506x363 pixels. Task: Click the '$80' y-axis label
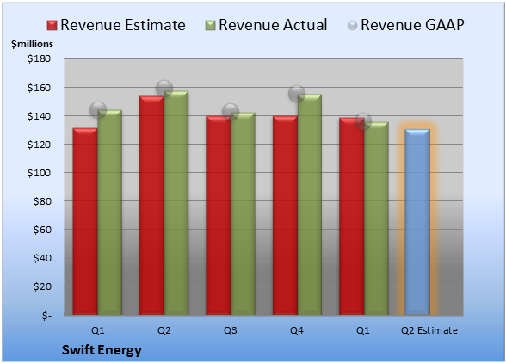pyautogui.click(x=42, y=201)
